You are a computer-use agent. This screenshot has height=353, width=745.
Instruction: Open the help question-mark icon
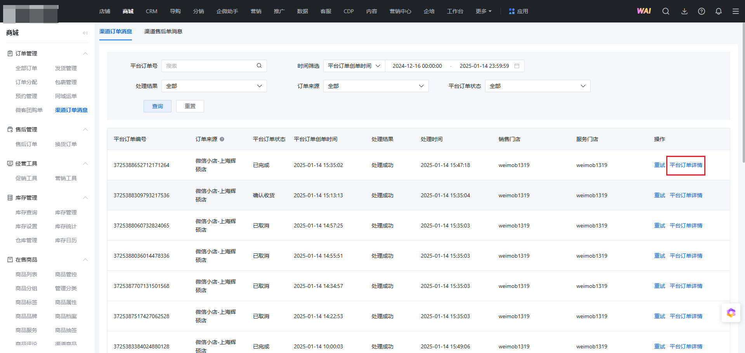pyautogui.click(x=702, y=11)
